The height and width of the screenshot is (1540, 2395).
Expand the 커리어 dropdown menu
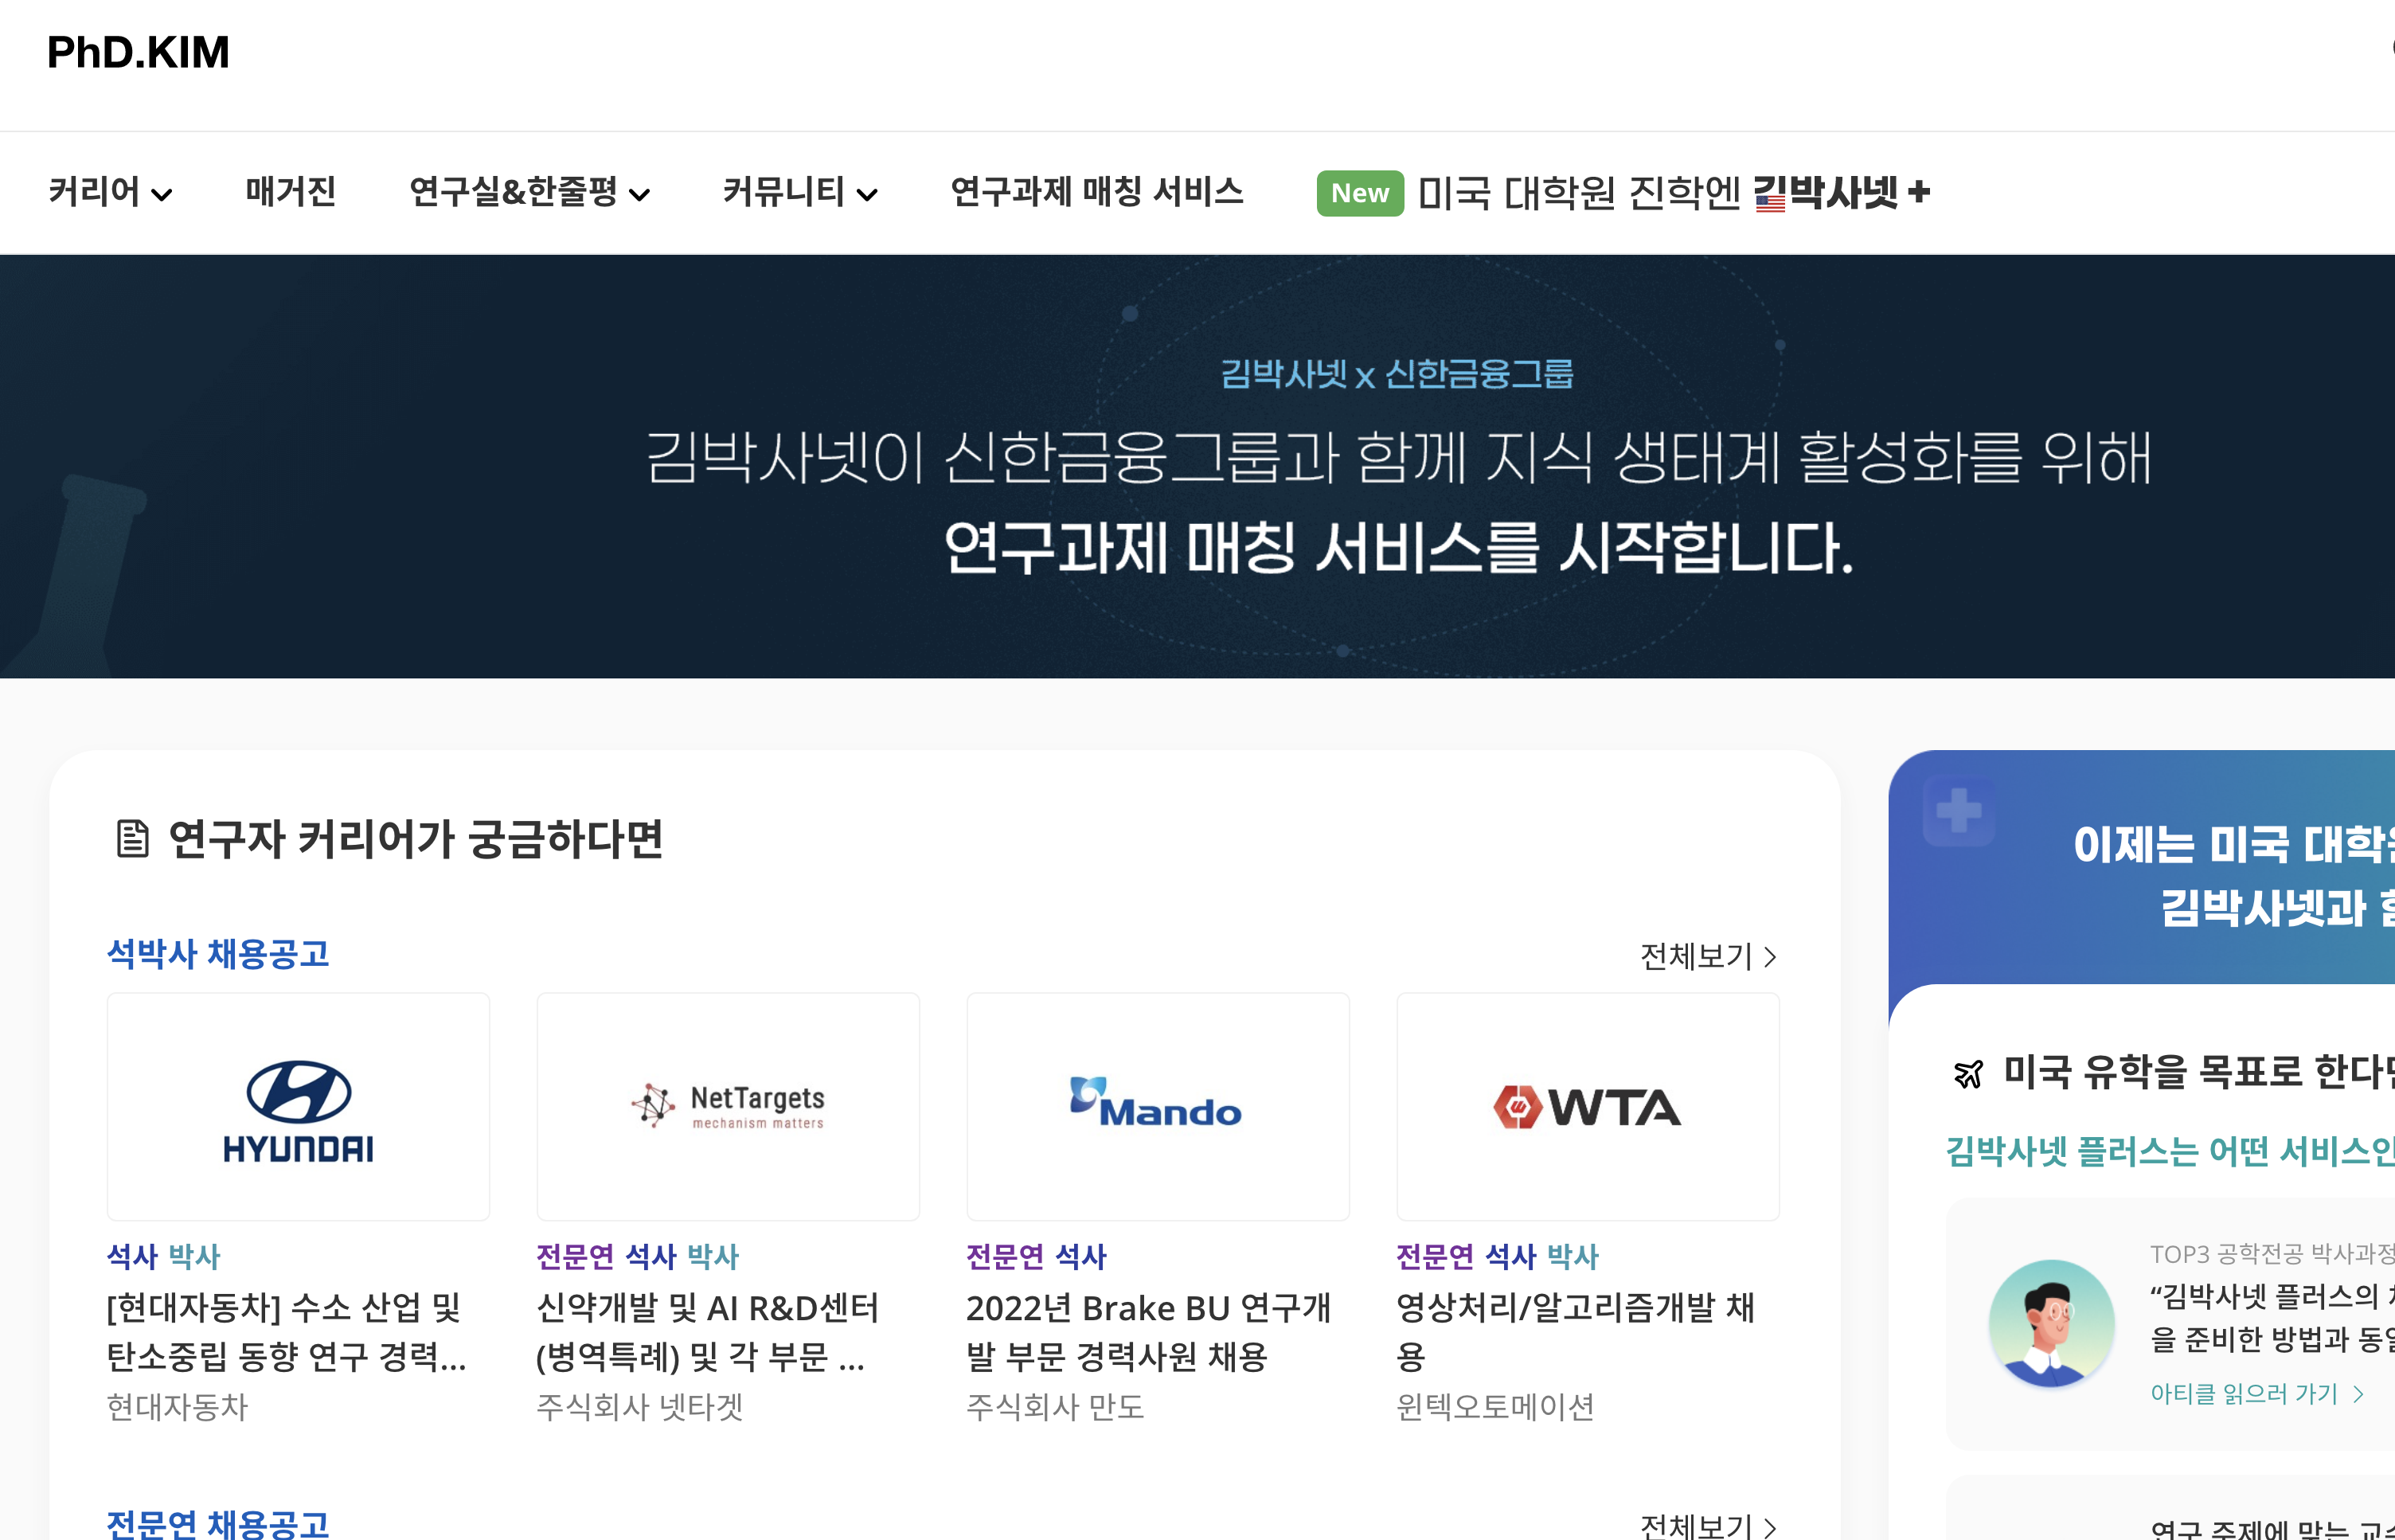[x=110, y=193]
